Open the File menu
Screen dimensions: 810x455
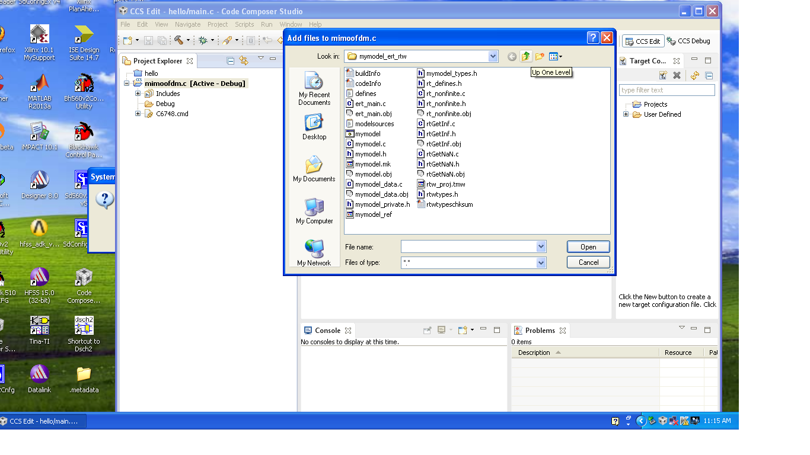125,24
